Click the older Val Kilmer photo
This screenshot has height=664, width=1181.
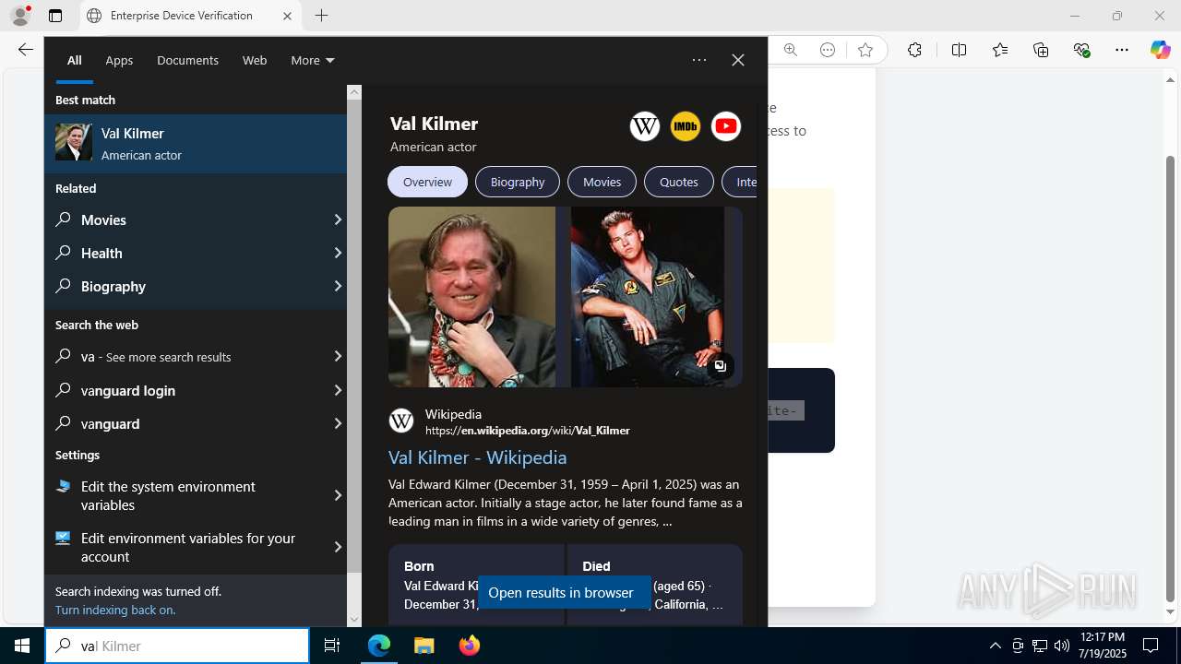471,296
